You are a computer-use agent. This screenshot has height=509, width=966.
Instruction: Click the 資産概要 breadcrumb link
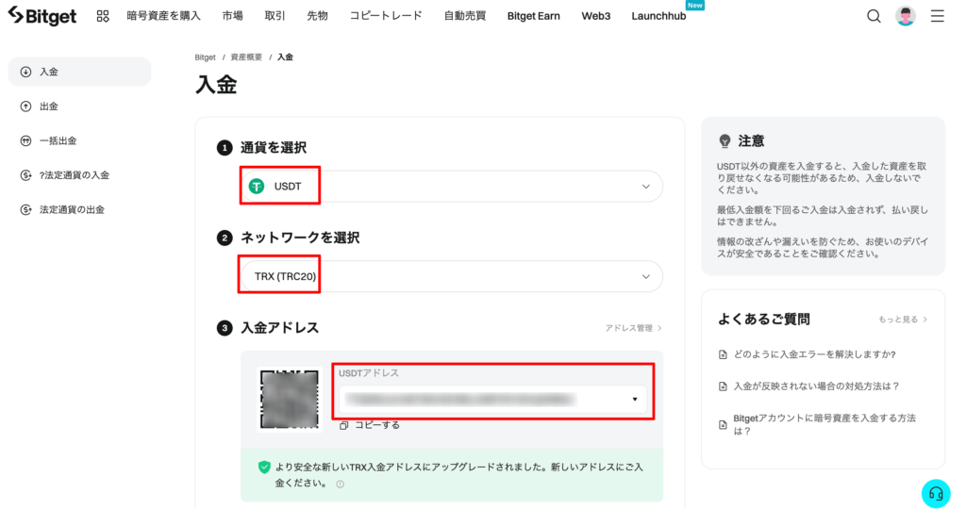pyautogui.click(x=246, y=57)
